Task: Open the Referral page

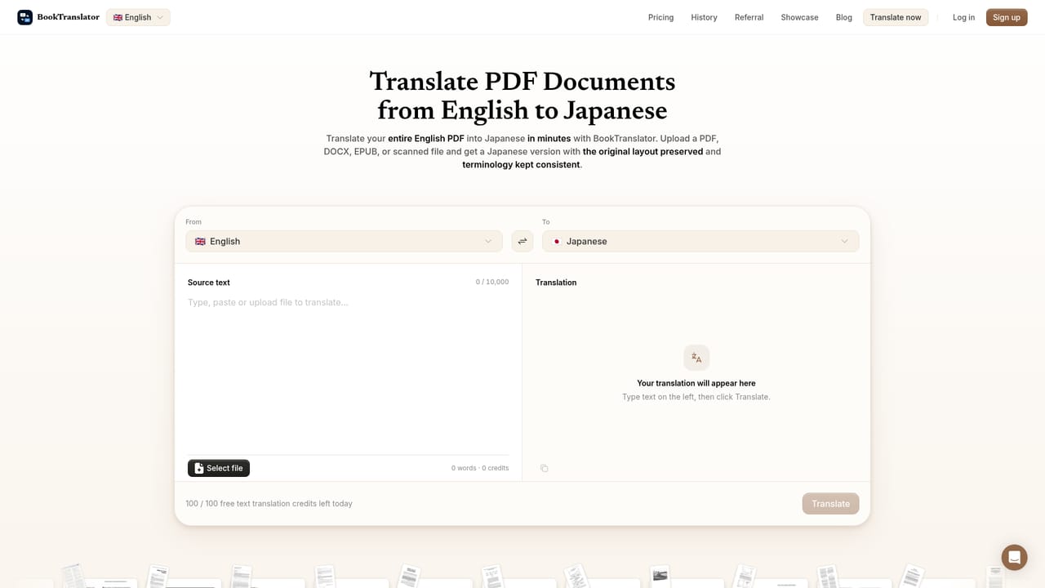Action: coord(749,17)
